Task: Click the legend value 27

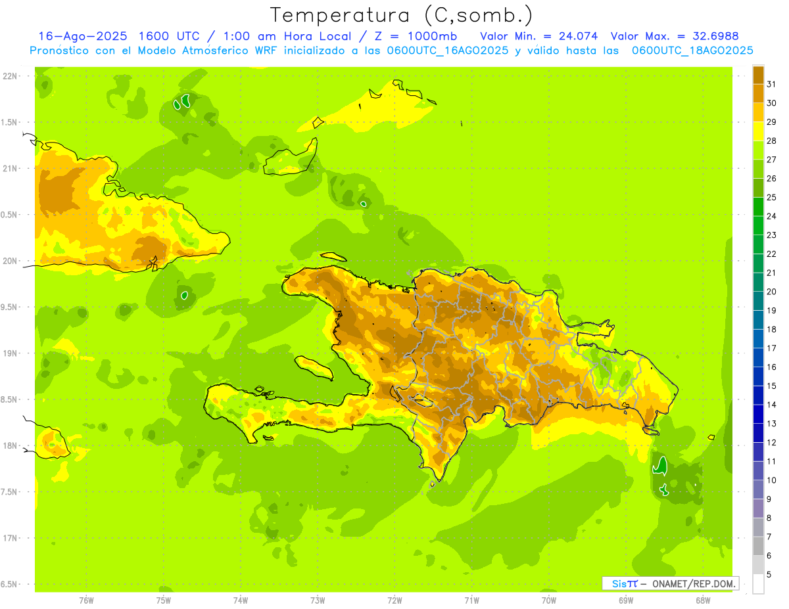Action: (x=771, y=159)
